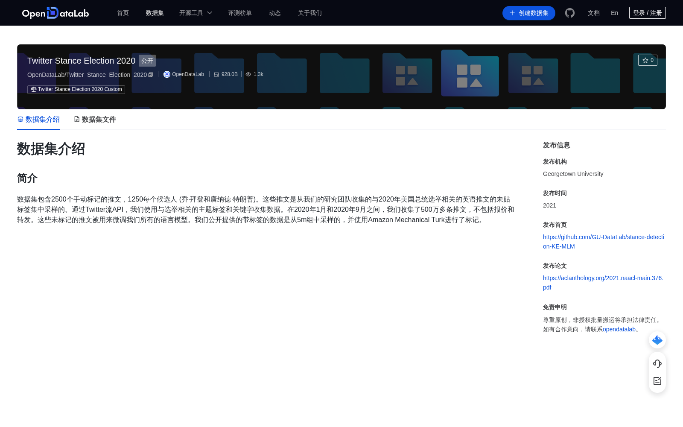The height and width of the screenshot is (427, 683).
Task: Open 评测榜单 in the navigation bar
Action: (240, 13)
